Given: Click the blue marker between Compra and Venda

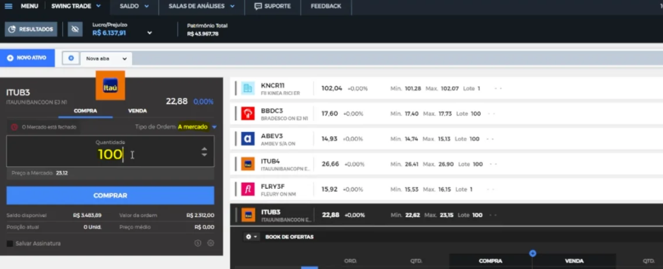Looking at the screenshot, I should coord(532,253).
